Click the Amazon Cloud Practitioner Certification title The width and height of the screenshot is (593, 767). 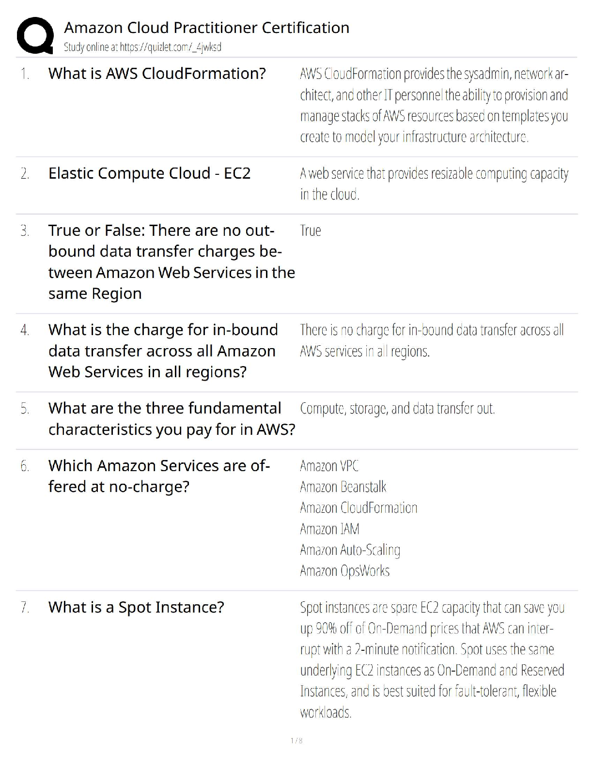coord(206,28)
